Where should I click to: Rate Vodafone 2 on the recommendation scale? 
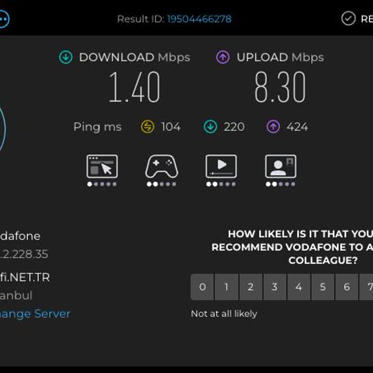(x=251, y=287)
